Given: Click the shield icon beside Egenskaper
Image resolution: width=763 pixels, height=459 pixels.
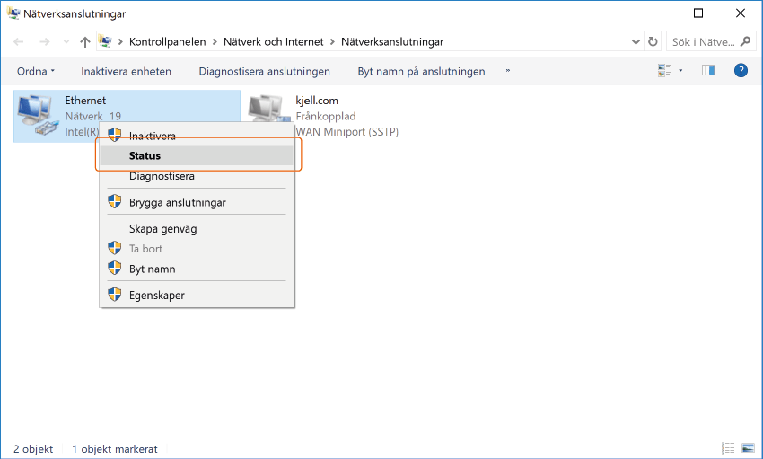Looking at the screenshot, I should tap(114, 294).
